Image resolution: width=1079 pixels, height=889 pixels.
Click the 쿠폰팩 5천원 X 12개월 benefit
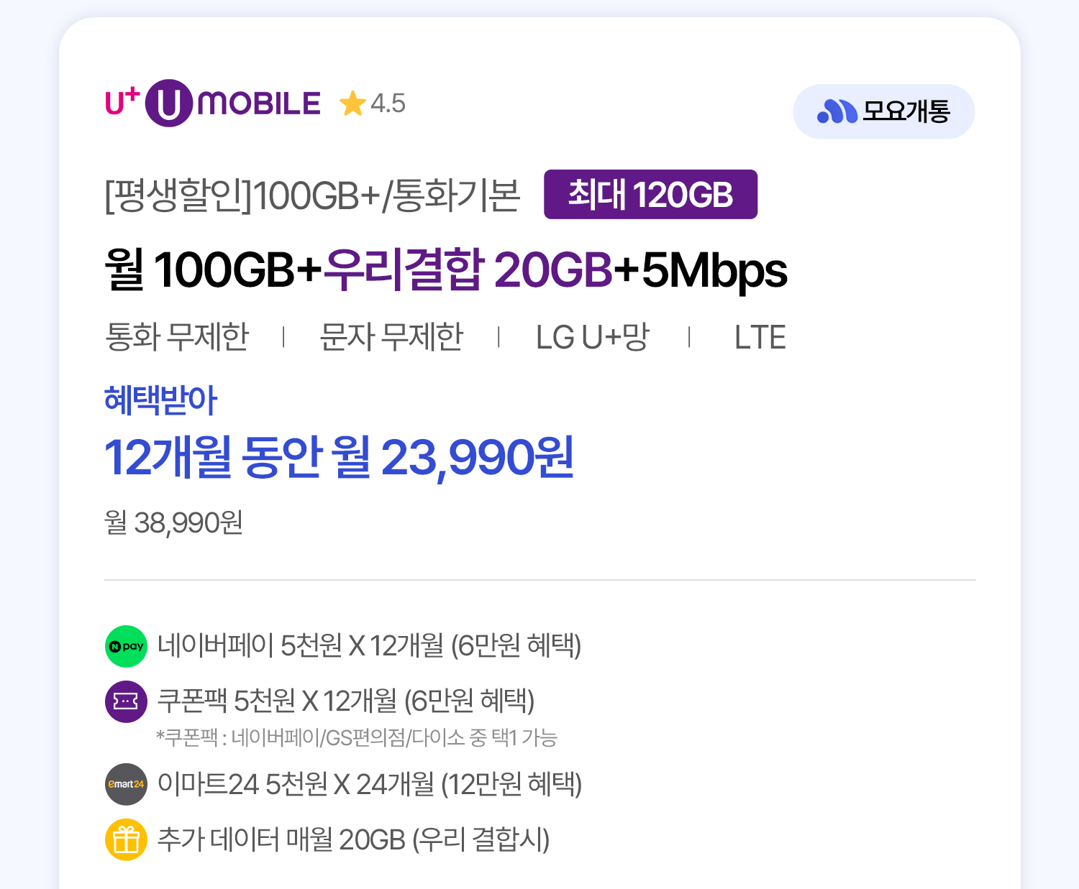coord(346,701)
